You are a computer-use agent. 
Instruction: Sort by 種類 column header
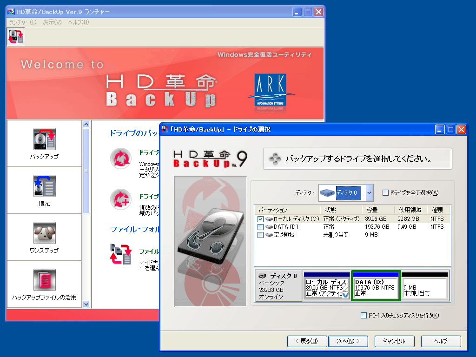tap(438, 210)
